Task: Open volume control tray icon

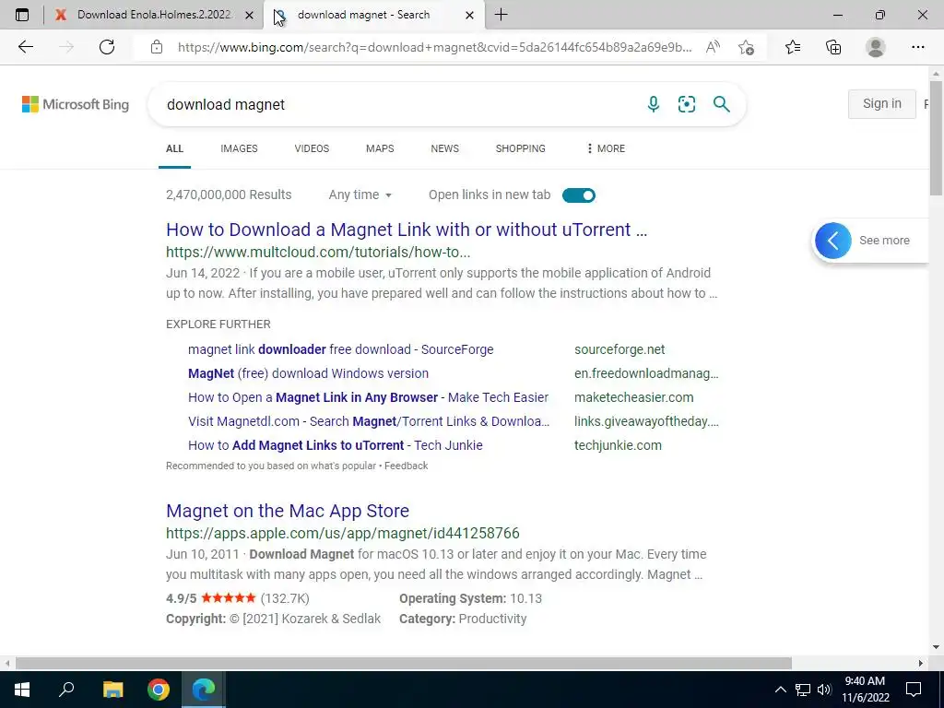Action: click(x=824, y=690)
